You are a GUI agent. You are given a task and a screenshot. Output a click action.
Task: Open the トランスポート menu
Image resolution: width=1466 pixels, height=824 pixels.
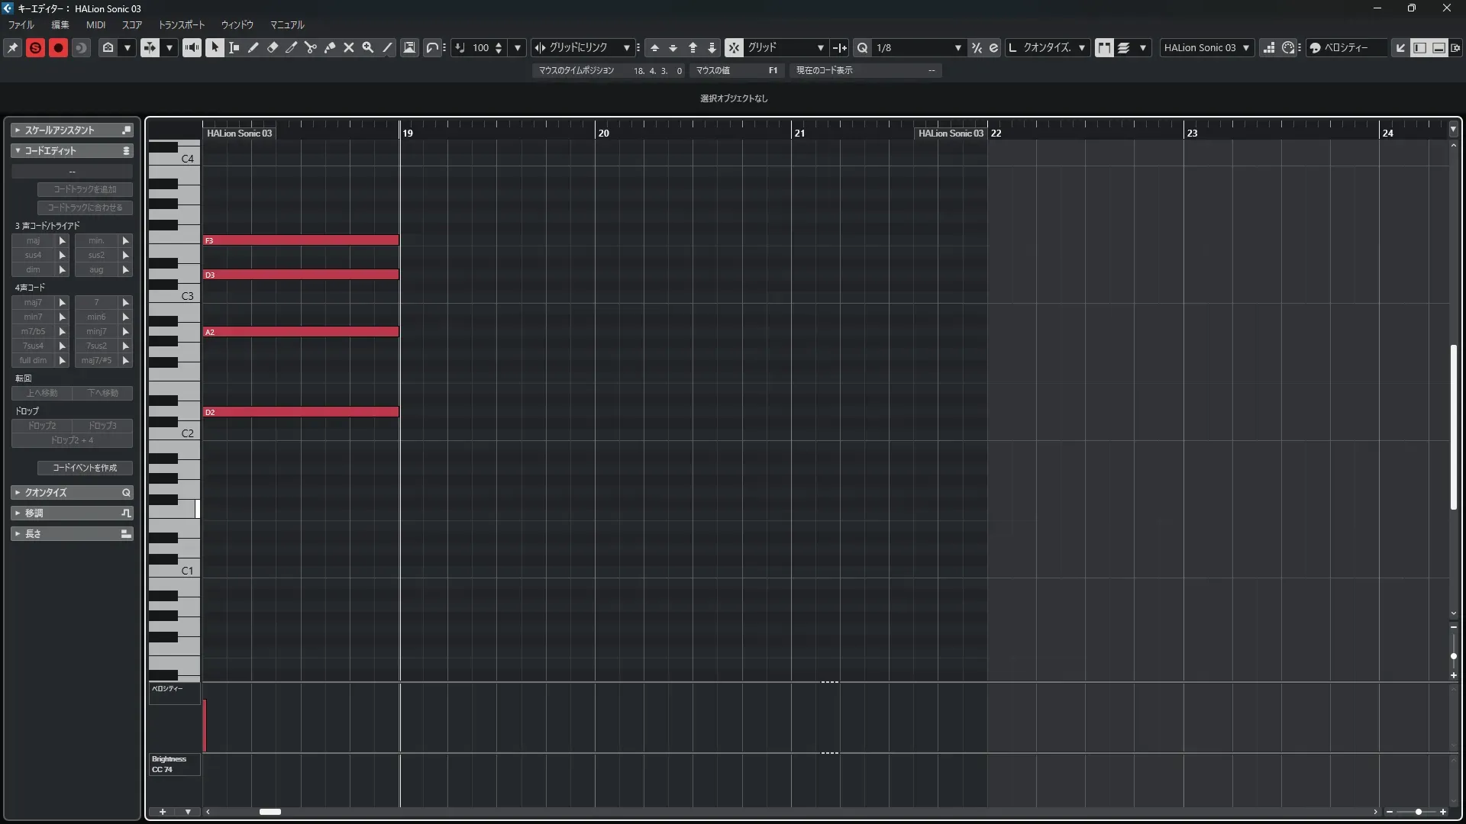181,24
